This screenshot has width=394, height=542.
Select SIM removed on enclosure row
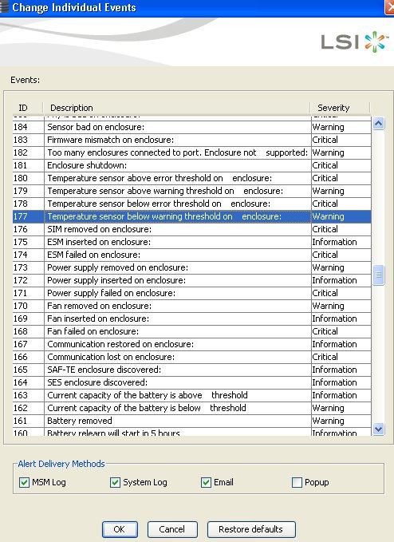point(192,229)
